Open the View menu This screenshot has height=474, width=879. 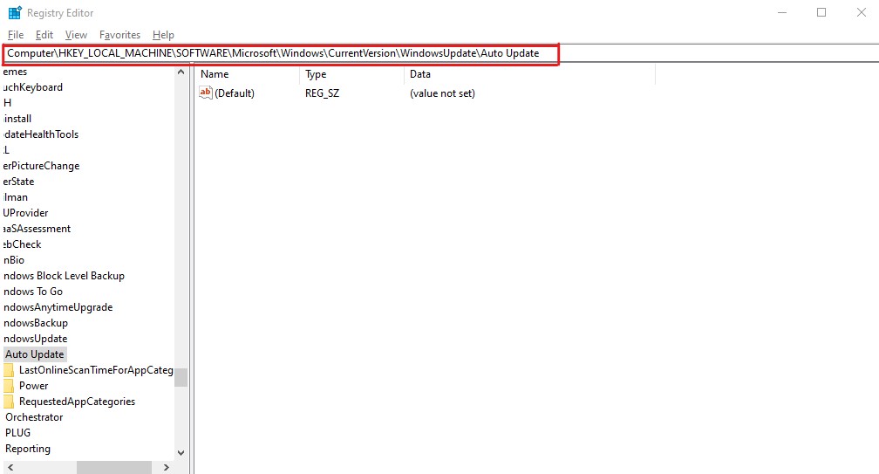pyautogui.click(x=76, y=35)
